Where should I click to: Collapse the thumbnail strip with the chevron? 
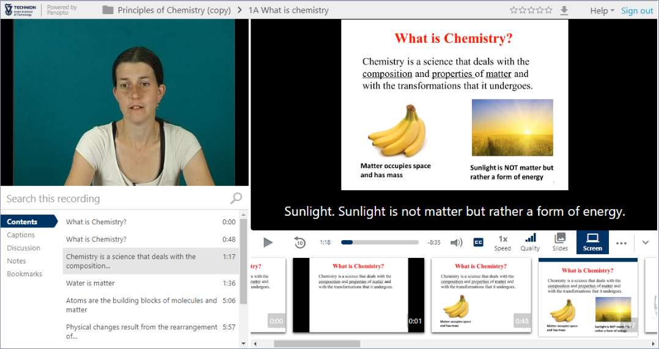click(646, 242)
